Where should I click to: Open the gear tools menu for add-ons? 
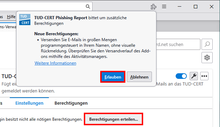point(207,58)
